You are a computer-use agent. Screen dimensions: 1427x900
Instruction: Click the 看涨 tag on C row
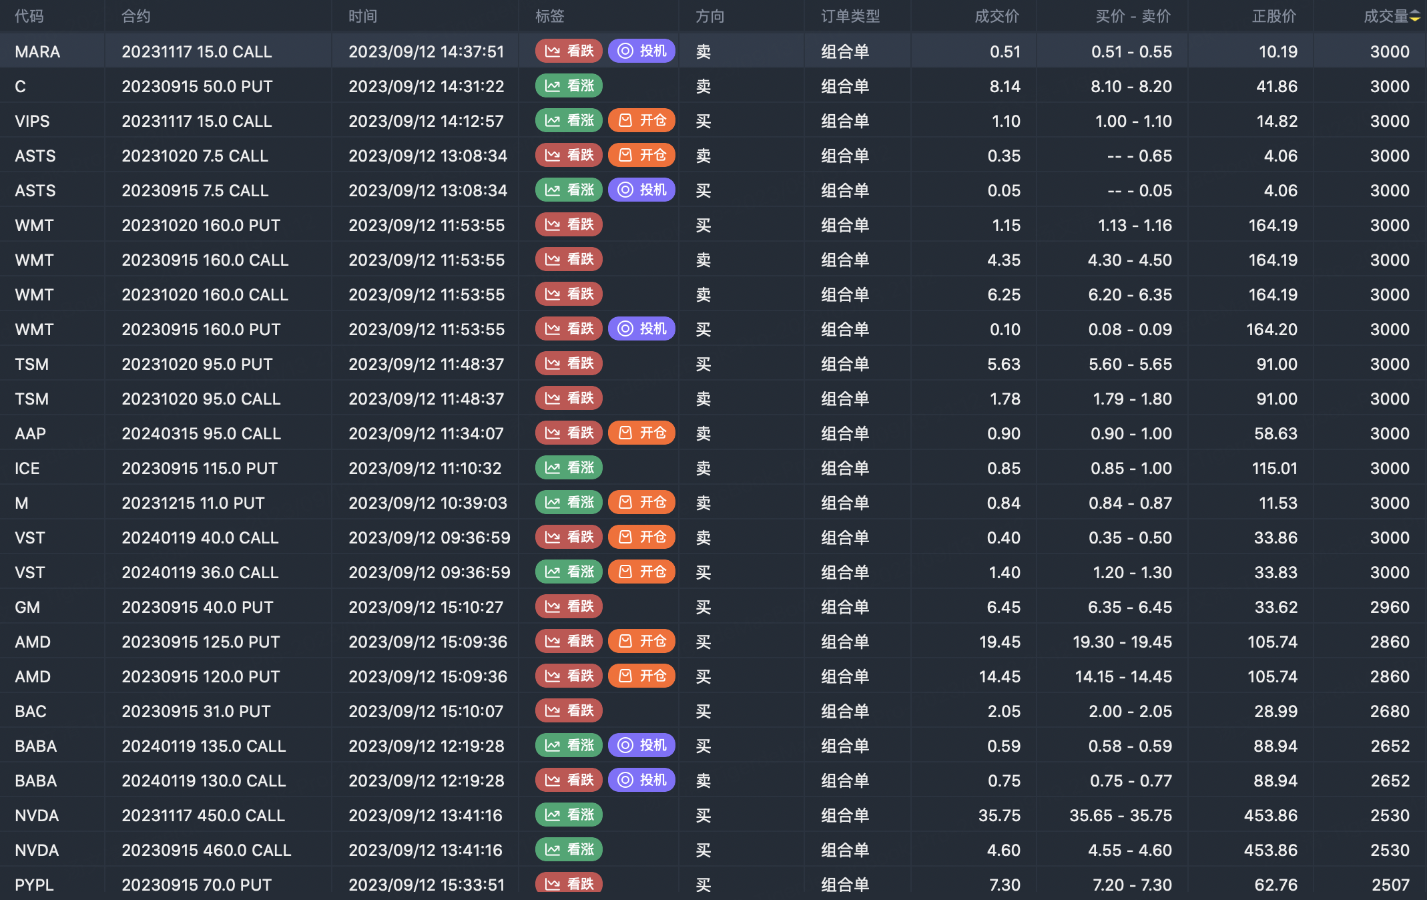click(569, 86)
